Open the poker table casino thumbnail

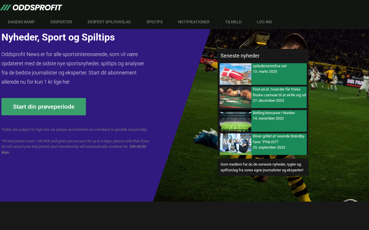[x=236, y=97]
